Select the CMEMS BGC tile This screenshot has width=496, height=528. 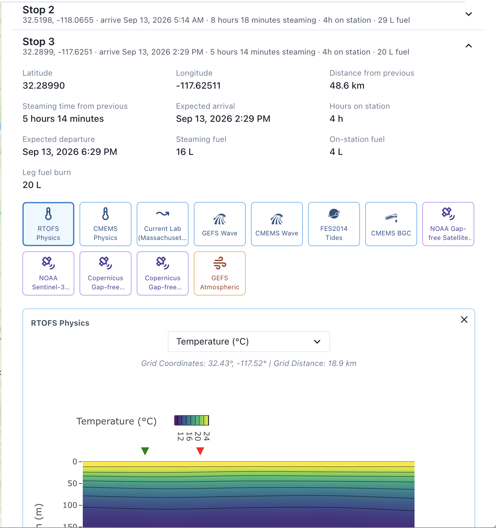(x=391, y=224)
